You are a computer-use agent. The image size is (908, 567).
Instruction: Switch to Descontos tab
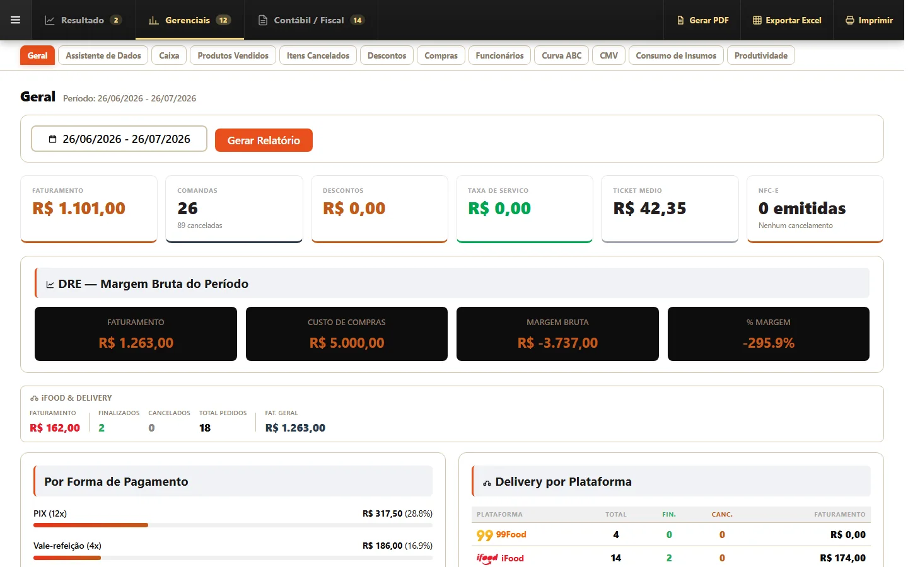coord(387,55)
